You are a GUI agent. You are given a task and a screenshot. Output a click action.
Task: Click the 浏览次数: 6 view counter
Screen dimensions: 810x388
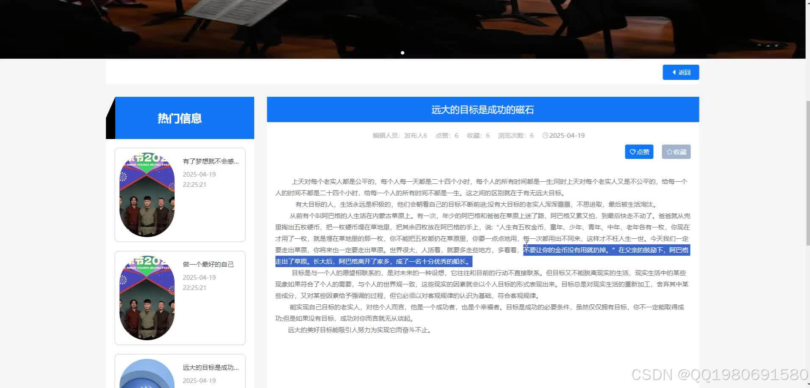click(516, 135)
